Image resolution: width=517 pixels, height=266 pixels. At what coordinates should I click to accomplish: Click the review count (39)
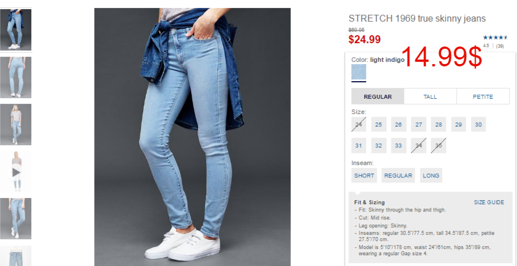500,46
